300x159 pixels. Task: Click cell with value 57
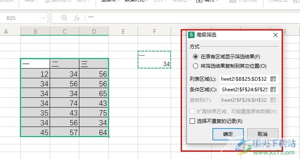click(64, 132)
